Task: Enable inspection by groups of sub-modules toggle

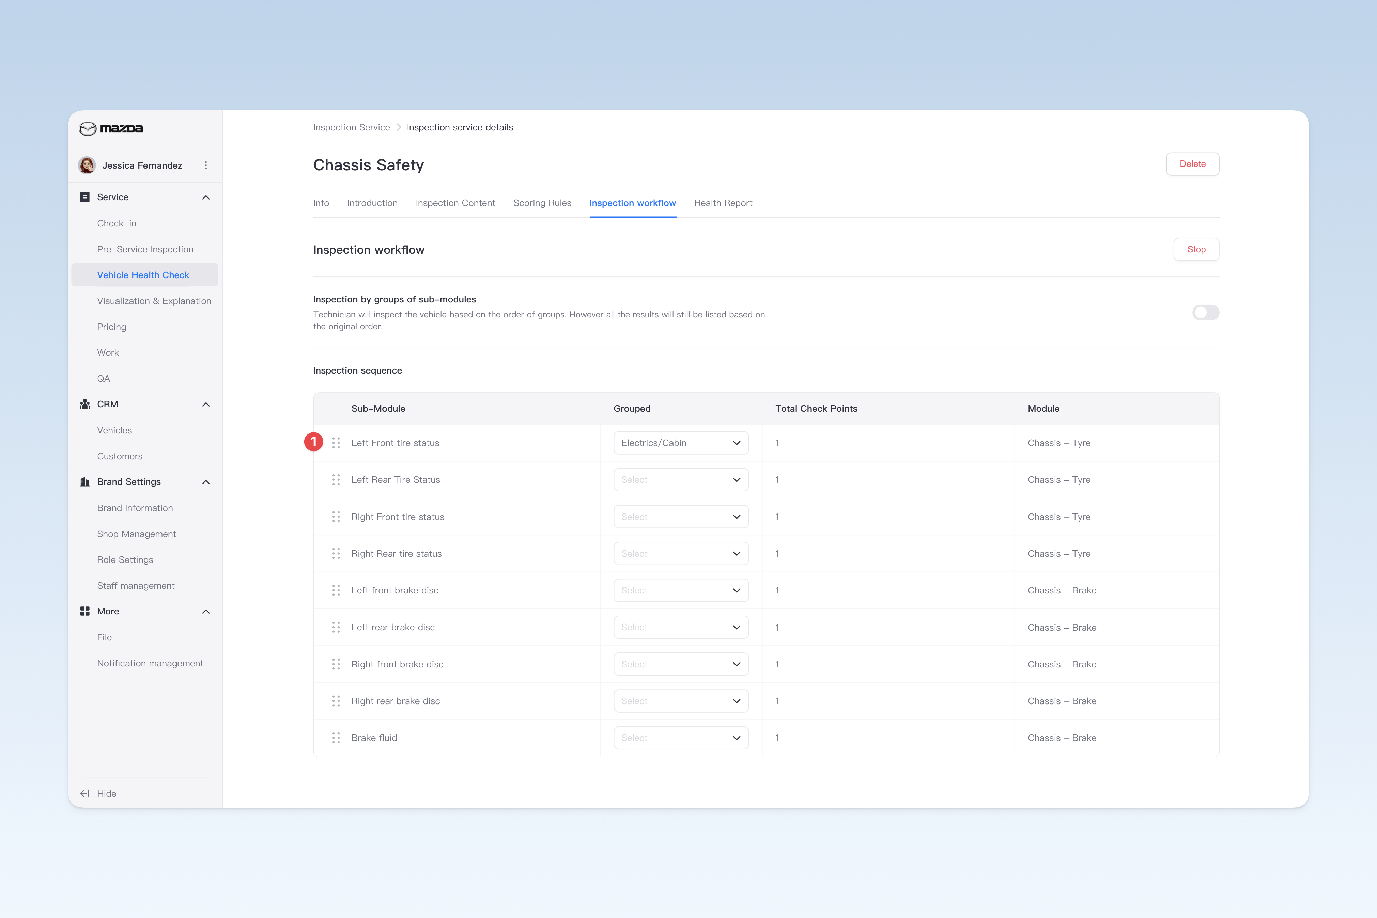Action: point(1205,313)
